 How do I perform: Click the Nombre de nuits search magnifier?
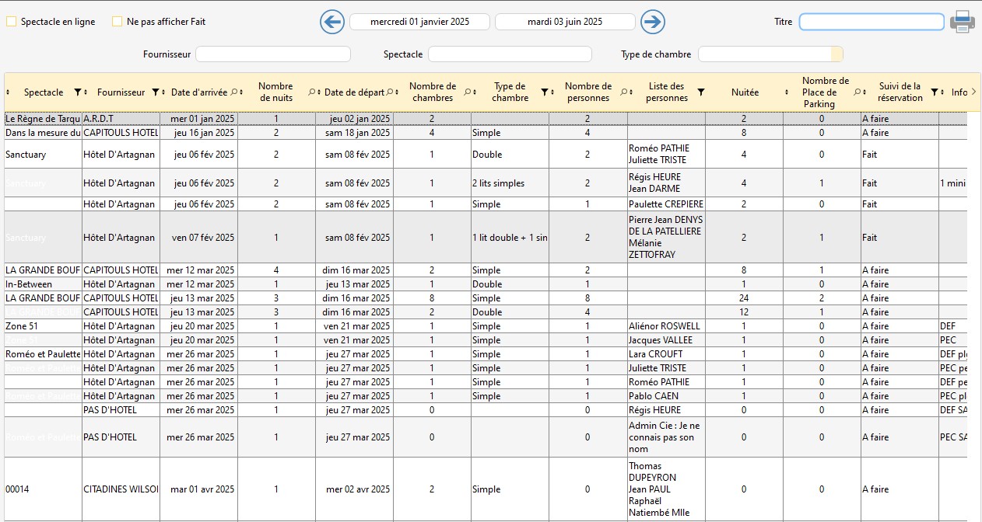coord(311,92)
